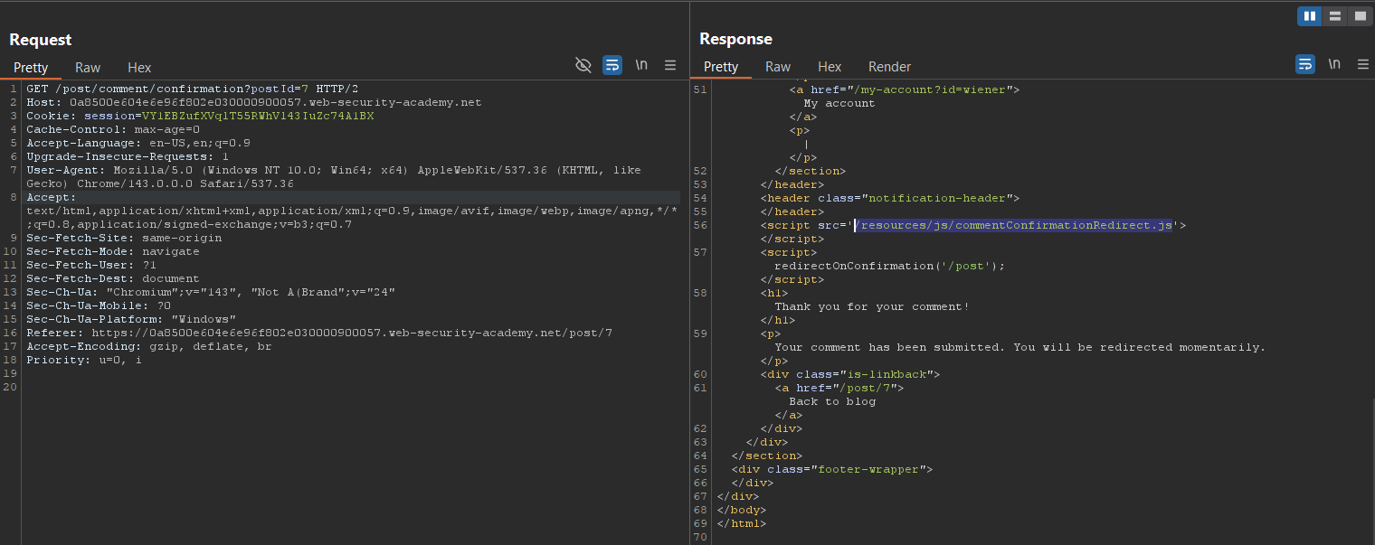Click the 'Back to blog' text
Screen dimensions: 1375x545
click(832, 401)
